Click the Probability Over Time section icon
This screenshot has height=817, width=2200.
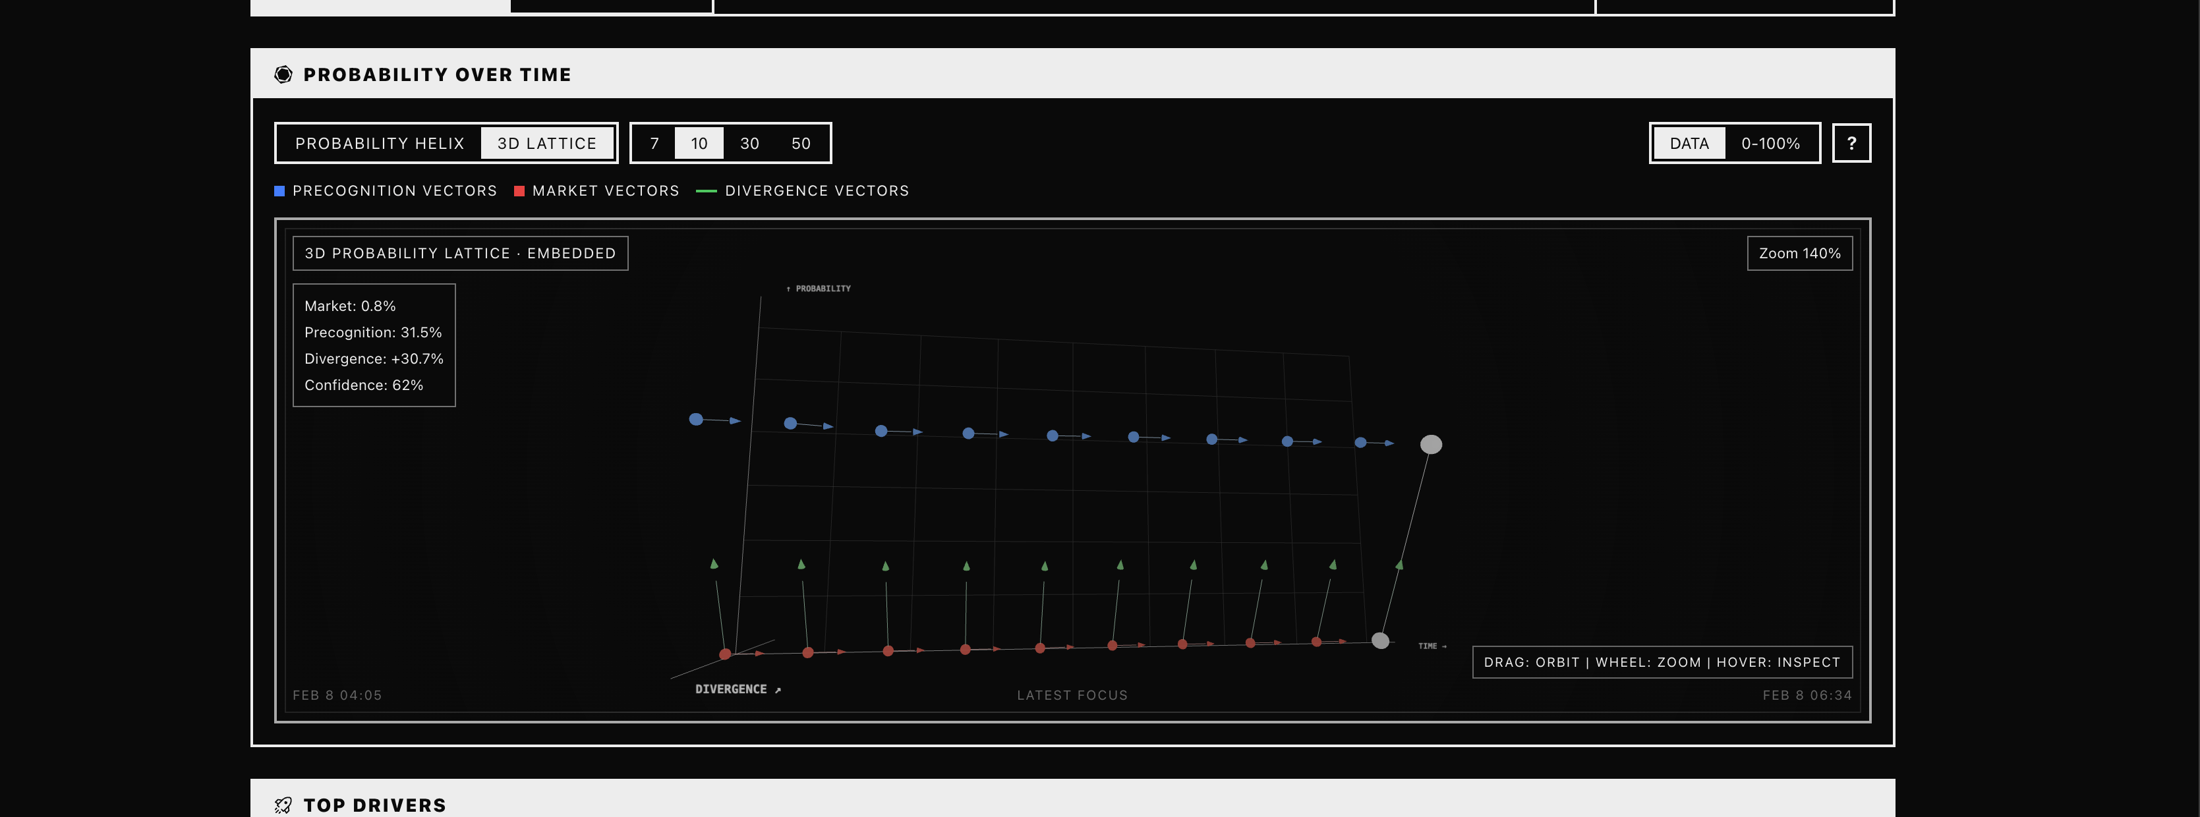[x=283, y=75]
